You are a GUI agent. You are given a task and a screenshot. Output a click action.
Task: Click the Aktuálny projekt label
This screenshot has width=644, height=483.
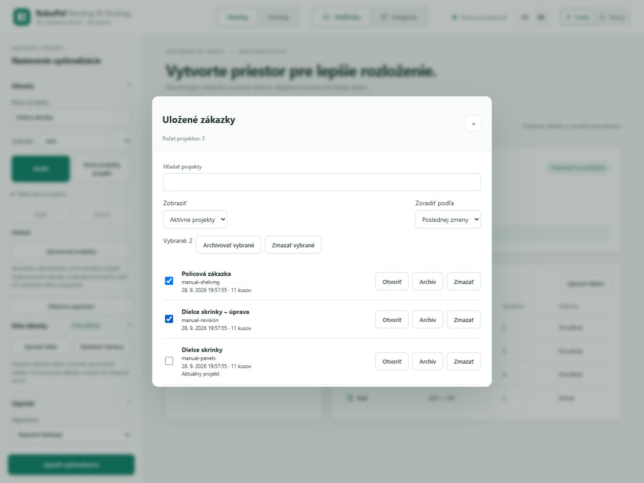[201, 374]
